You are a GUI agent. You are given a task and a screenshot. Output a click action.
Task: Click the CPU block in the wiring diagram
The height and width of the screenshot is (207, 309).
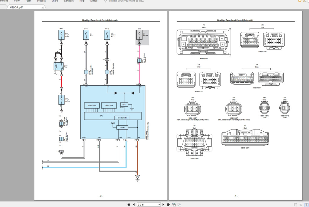[x=113, y=116]
